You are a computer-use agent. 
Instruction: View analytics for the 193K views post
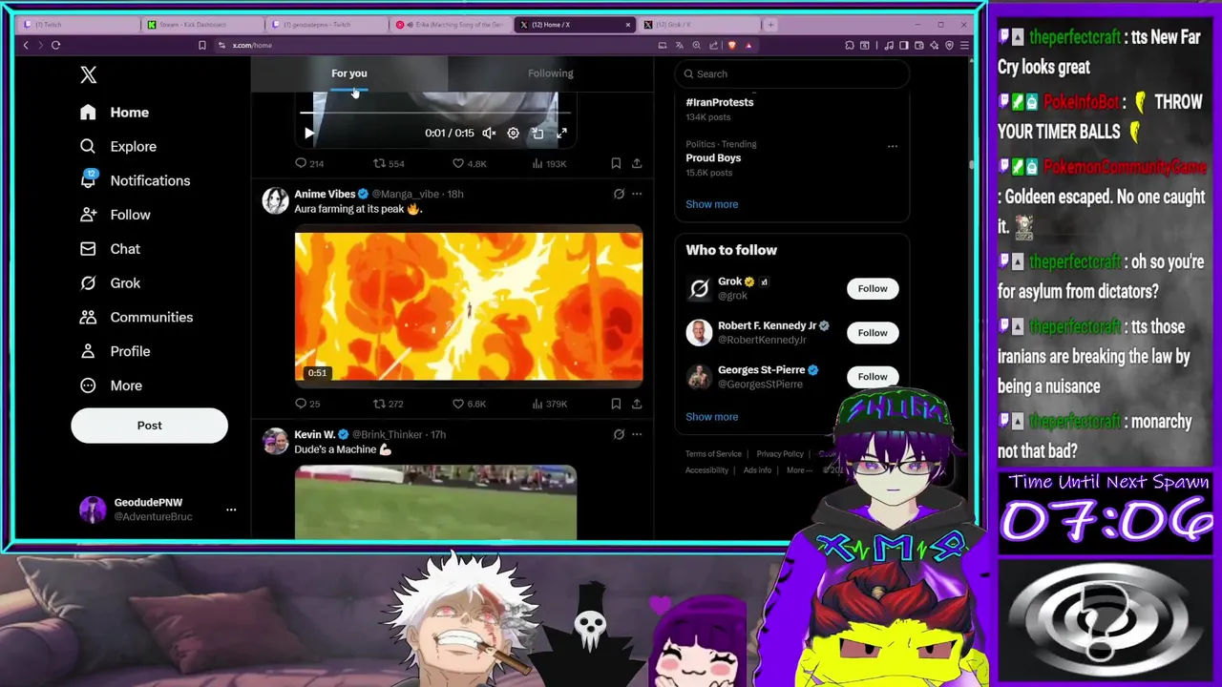pyautogui.click(x=549, y=163)
